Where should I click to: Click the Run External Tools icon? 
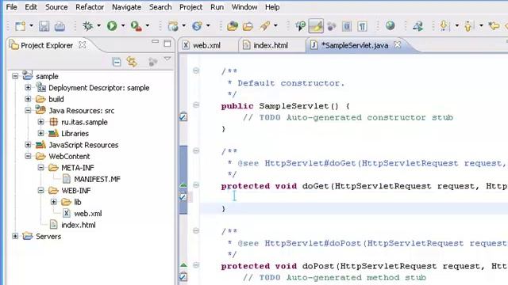point(136,26)
